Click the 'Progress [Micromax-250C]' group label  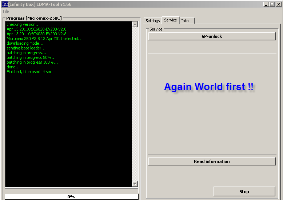(x=34, y=18)
